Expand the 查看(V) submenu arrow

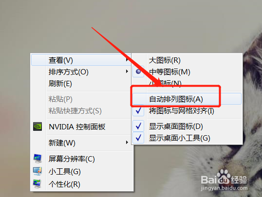(127, 60)
